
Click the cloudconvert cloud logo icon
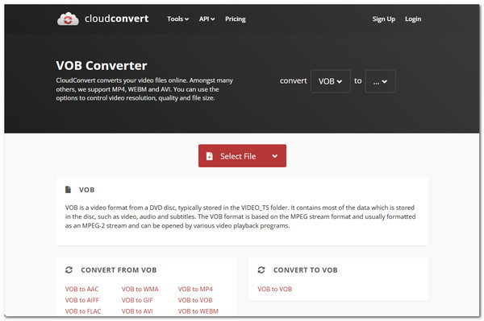68,19
